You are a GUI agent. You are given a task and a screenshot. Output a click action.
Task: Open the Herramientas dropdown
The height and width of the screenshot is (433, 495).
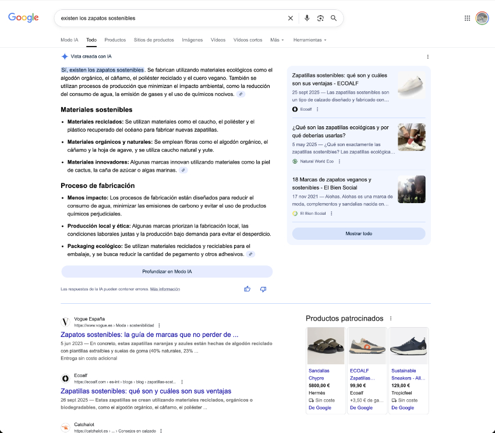310,40
